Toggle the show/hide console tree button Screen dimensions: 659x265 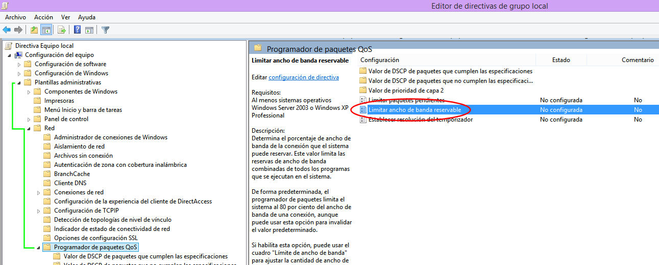pyautogui.click(x=46, y=30)
